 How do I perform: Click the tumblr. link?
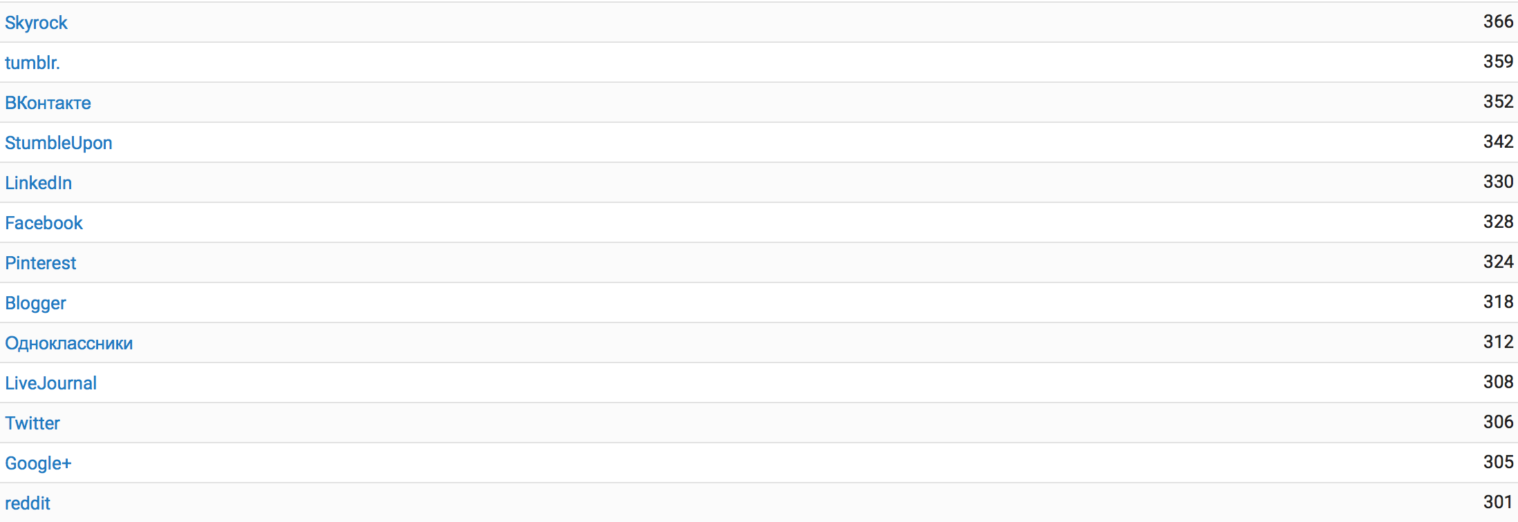[32, 63]
